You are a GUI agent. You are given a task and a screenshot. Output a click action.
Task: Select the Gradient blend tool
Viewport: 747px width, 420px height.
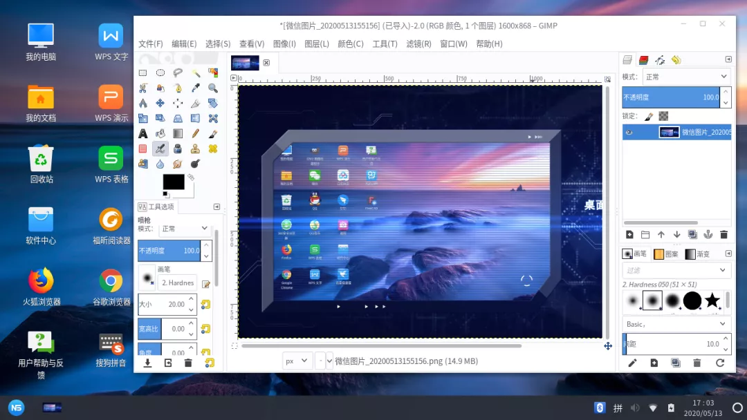(x=178, y=133)
